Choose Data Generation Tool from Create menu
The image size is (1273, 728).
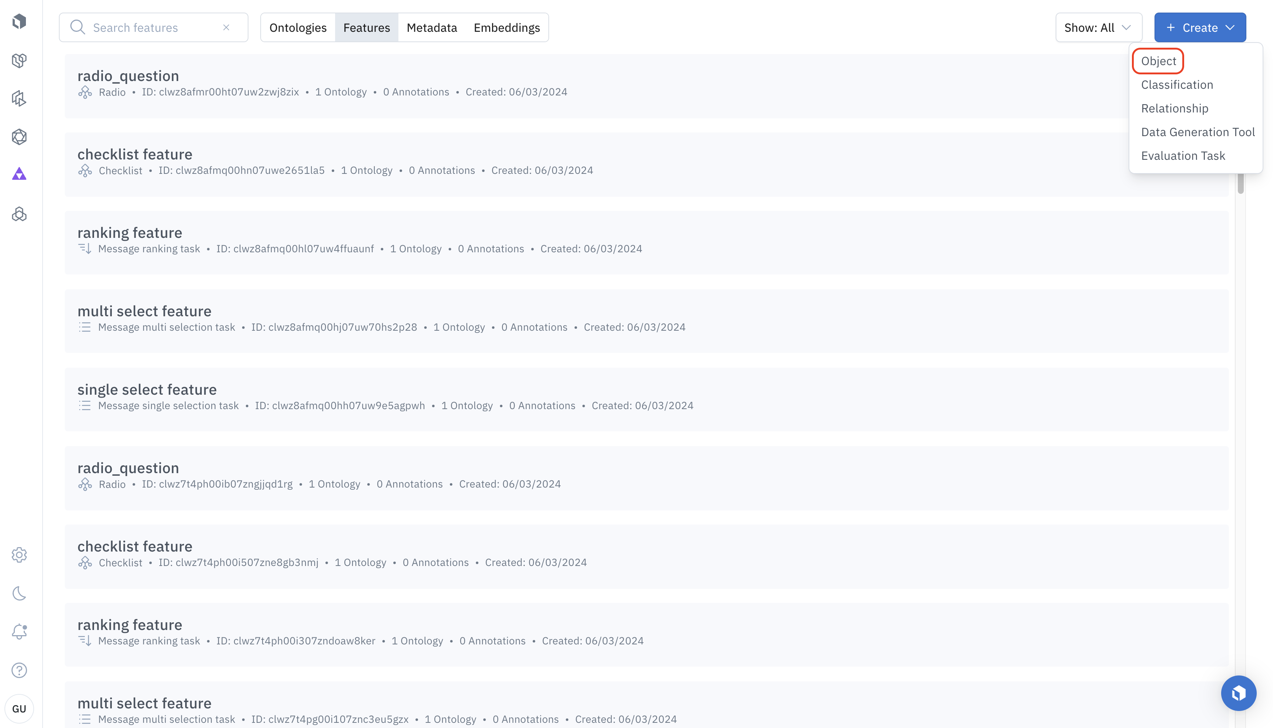point(1198,132)
